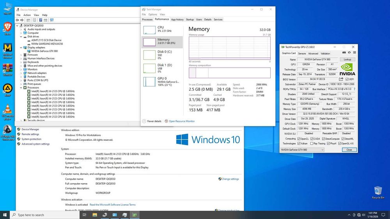
Task: Click the Bus Interface question mark in GPU-Z
Action: pos(355,89)
